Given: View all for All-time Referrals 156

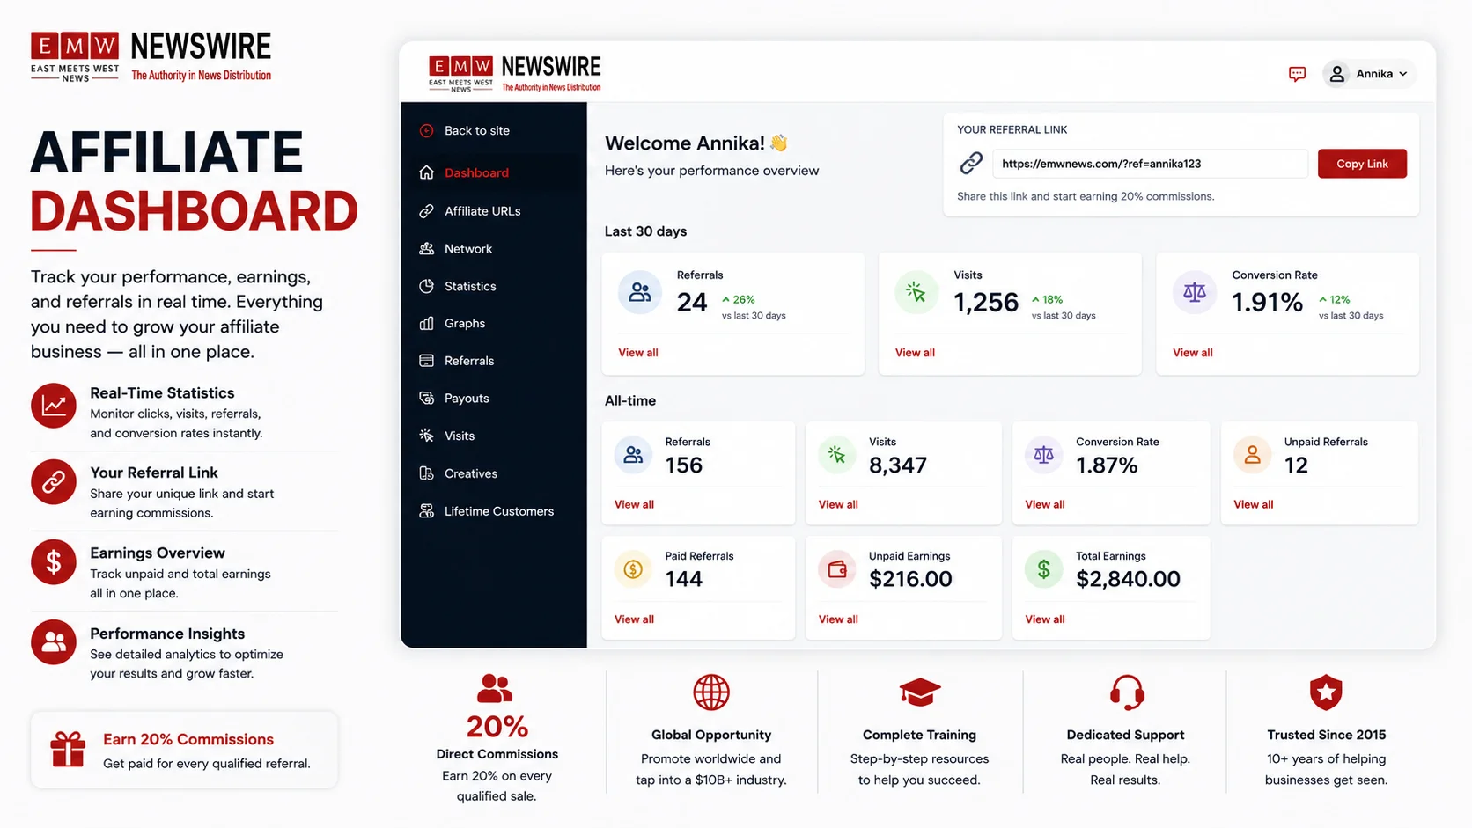Looking at the screenshot, I should (x=634, y=505).
